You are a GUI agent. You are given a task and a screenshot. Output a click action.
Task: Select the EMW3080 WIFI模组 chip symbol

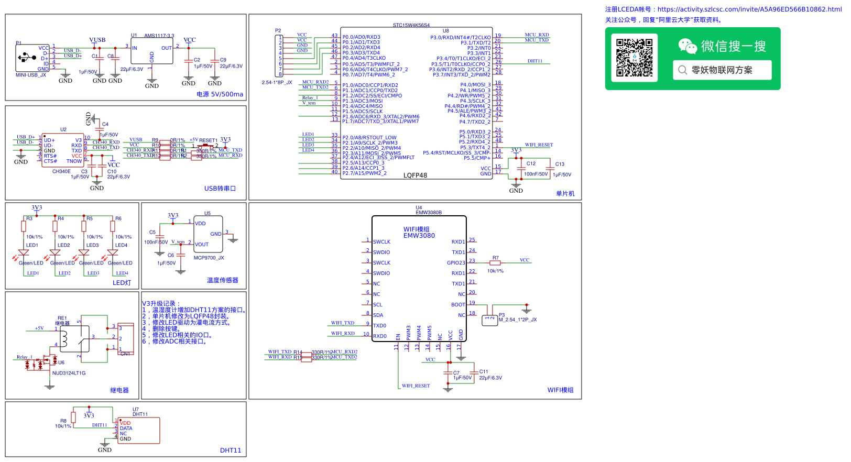[x=419, y=279]
